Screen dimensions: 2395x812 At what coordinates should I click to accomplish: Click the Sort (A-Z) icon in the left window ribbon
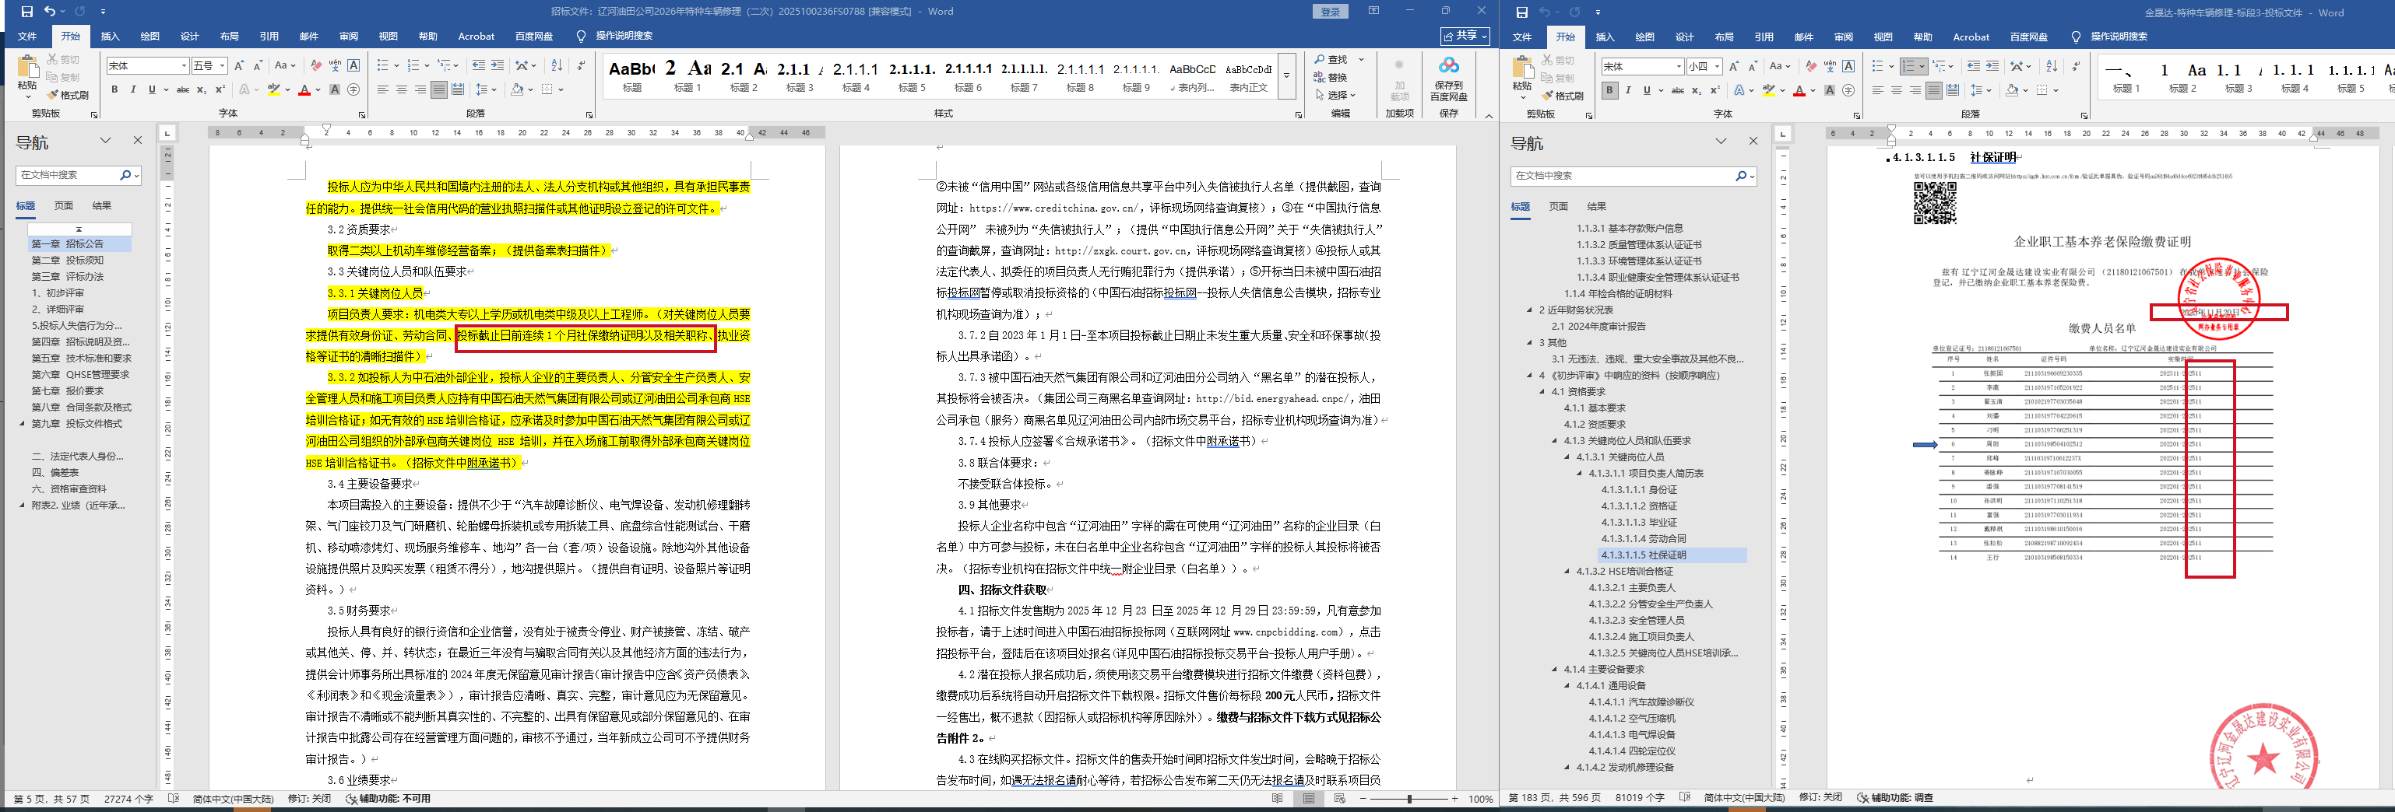click(x=556, y=65)
